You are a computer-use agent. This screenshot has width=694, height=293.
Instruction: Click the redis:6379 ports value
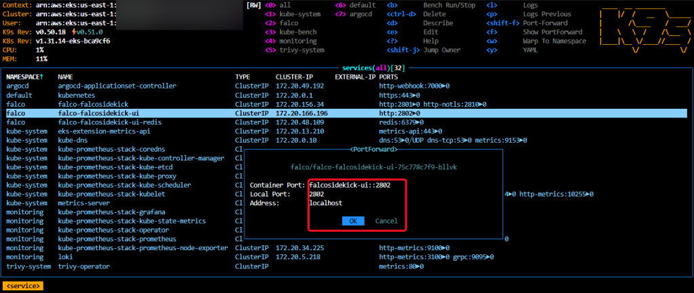coord(401,122)
